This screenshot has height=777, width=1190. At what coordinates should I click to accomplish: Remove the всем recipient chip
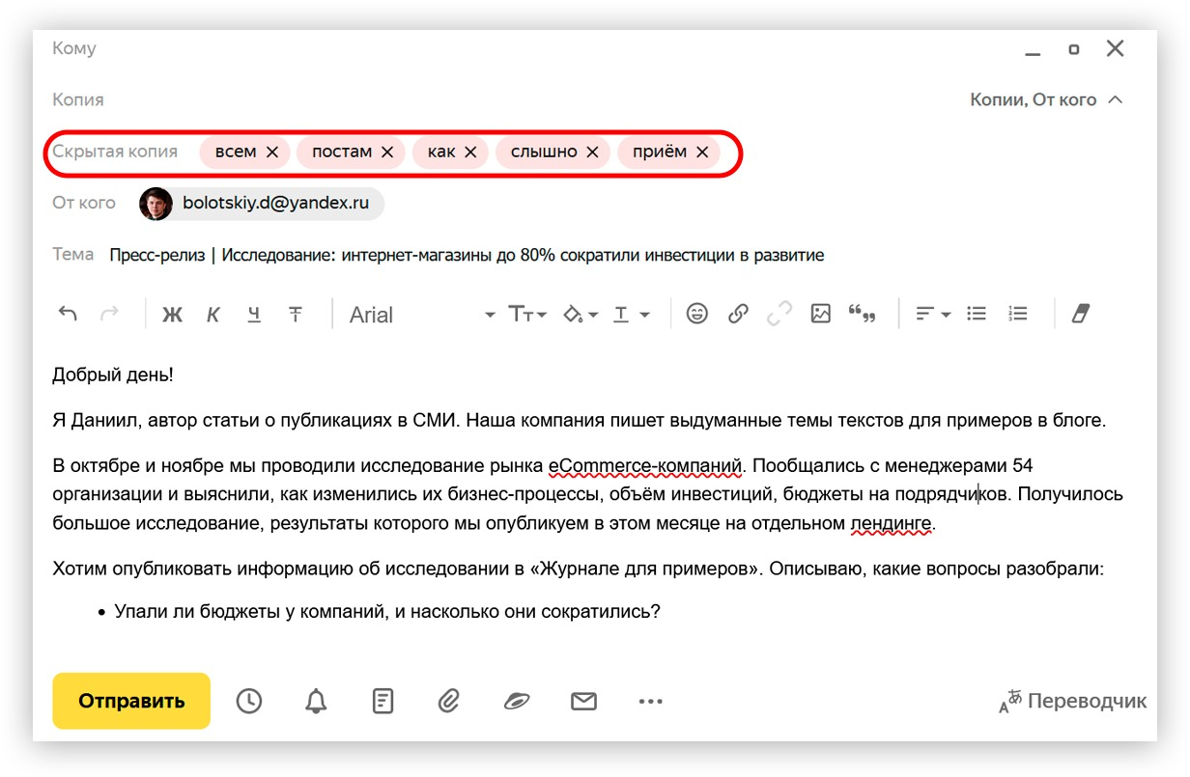pyautogui.click(x=272, y=152)
